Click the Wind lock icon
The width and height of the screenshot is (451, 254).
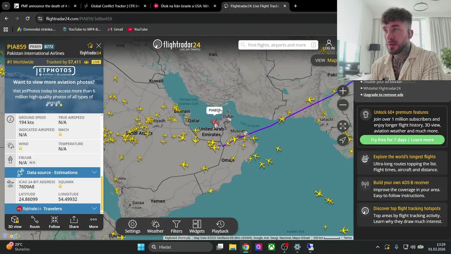(20, 149)
